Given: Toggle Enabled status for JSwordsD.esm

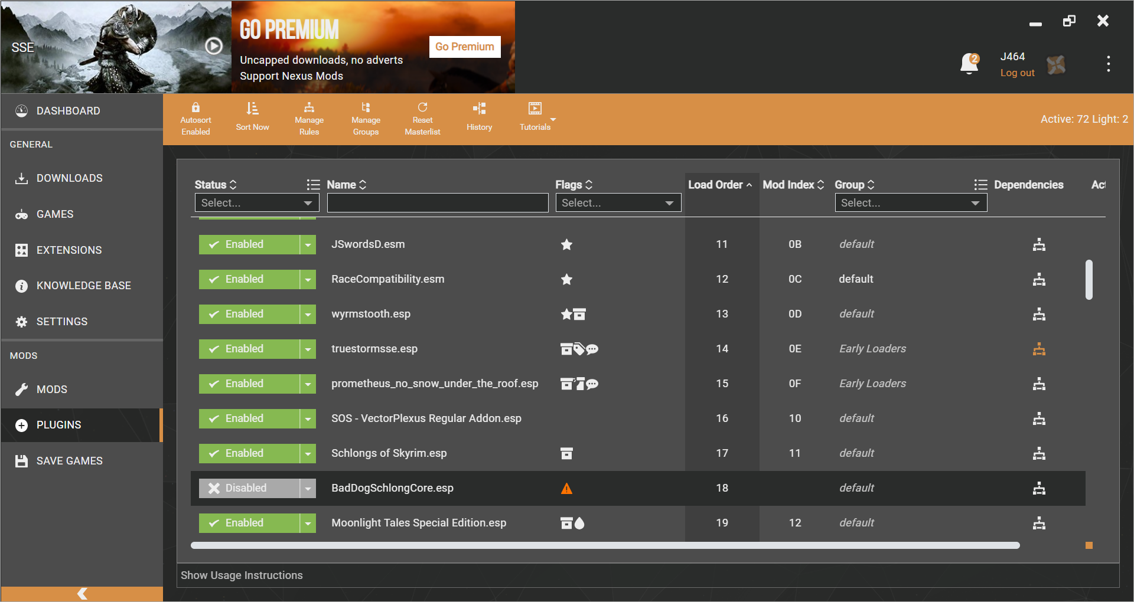Looking at the screenshot, I should [249, 244].
